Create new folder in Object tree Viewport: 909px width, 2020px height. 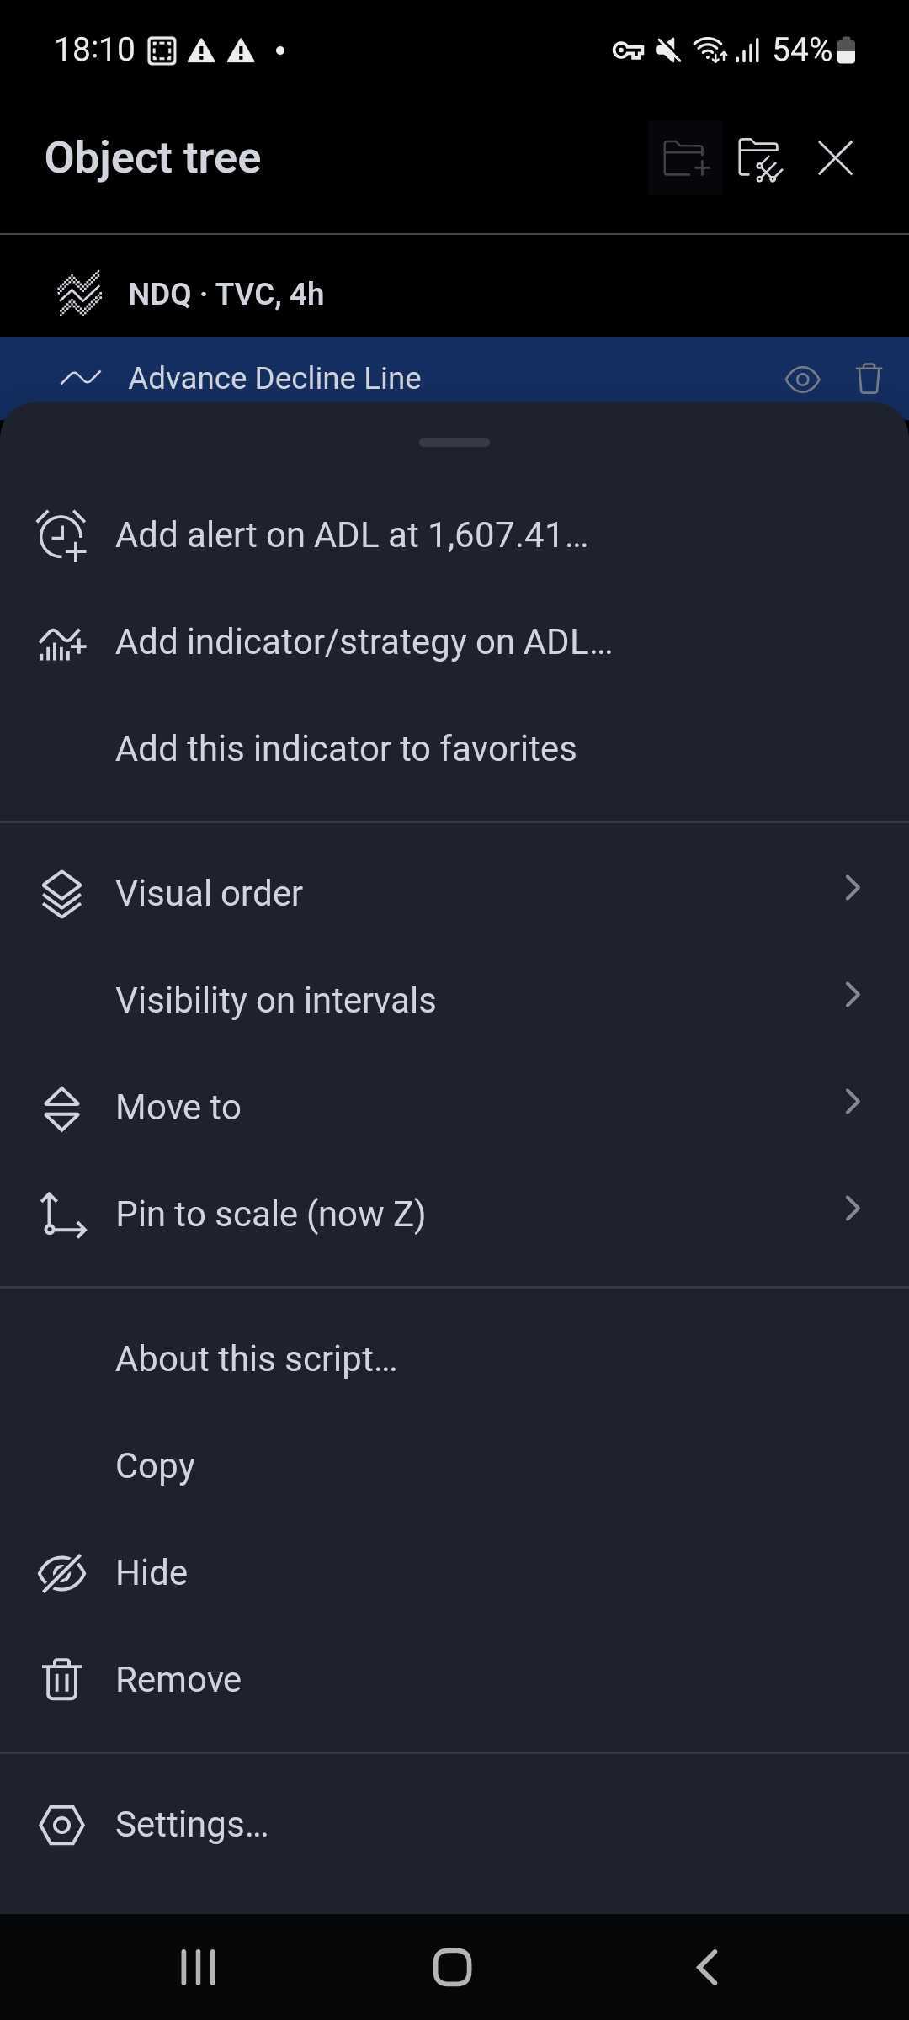click(685, 158)
